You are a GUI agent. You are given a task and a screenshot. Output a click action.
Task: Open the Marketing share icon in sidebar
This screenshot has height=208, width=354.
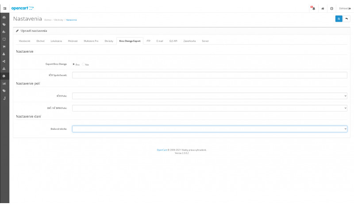[4, 61]
